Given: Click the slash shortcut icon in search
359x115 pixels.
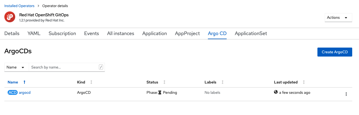Looking at the screenshot, I should click(x=101, y=67).
